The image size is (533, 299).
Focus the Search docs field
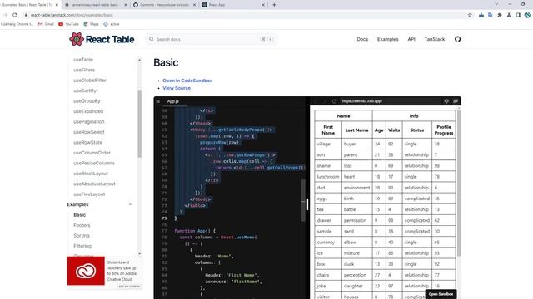pyautogui.click(x=211, y=39)
